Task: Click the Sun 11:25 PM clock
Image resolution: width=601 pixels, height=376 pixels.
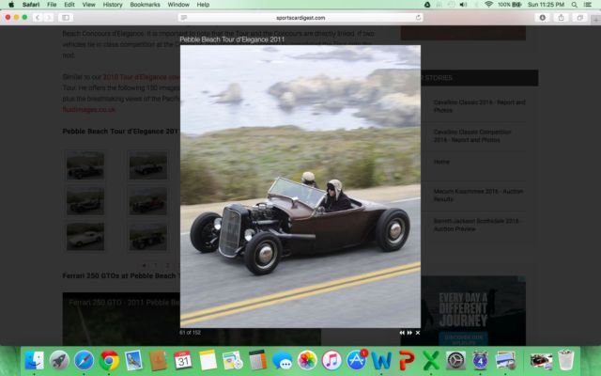Action: (546, 5)
